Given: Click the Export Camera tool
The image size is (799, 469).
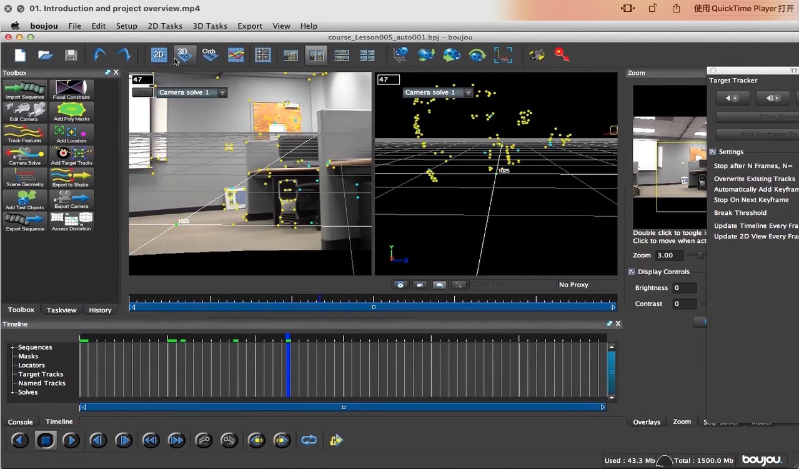Looking at the screenshot, I should point(71,199).
